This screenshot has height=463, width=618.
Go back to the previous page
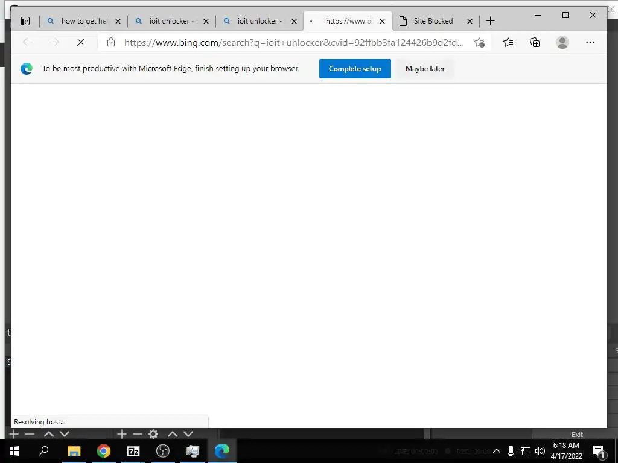click(28, 42)
